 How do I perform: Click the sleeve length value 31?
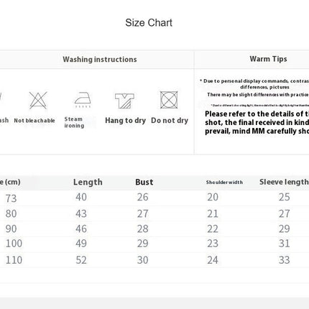point(285,244)
